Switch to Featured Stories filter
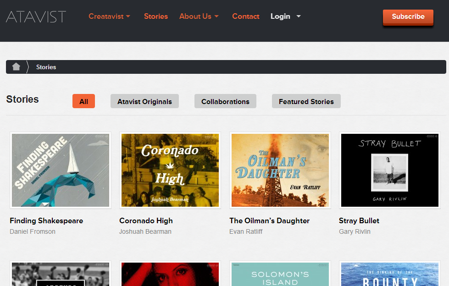The height and width of the screenshot is (286, 449). click(x=306, y=101)
